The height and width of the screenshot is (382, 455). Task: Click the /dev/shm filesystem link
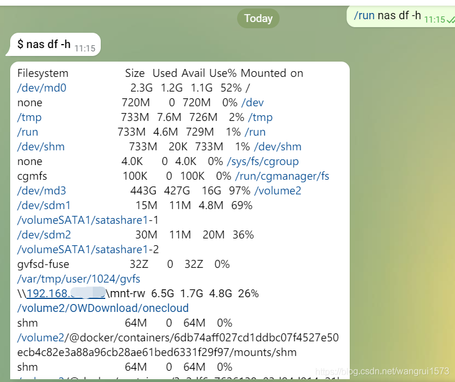[41, 147]
